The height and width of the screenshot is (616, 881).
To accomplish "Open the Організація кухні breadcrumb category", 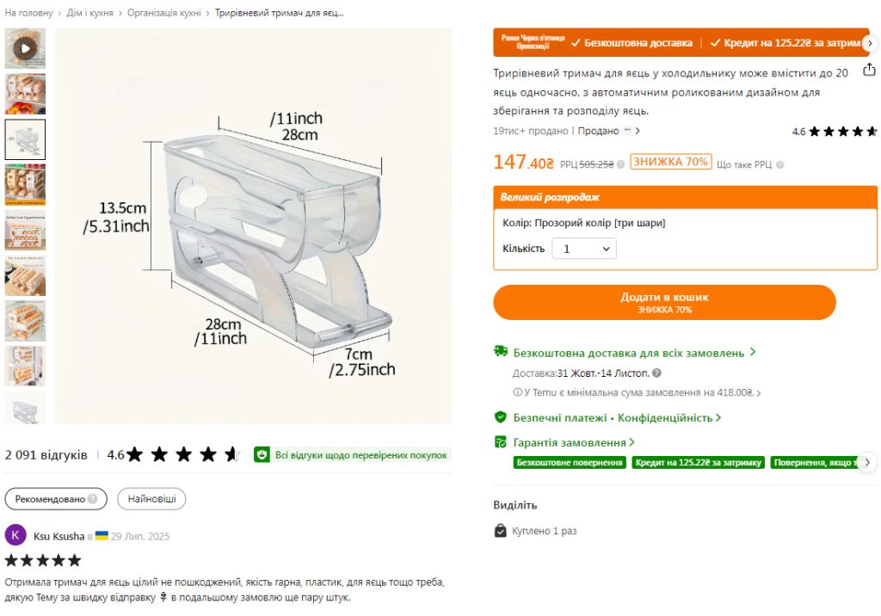I will (164, 12).
